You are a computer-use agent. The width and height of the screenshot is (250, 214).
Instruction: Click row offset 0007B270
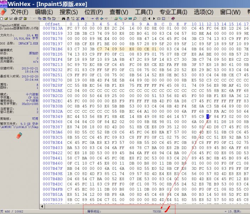point(53,80)
